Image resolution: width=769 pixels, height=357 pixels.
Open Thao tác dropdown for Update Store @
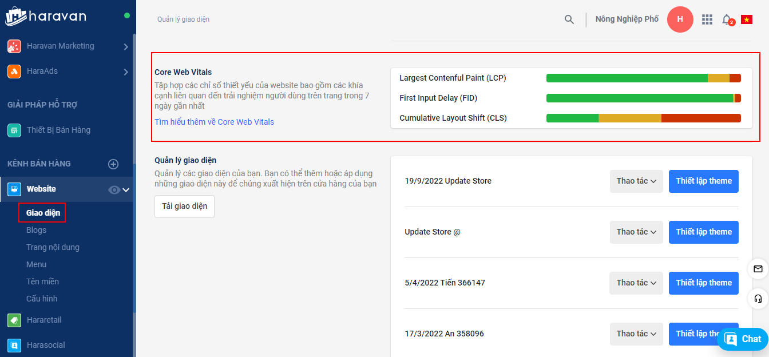[x=636, y=232]
